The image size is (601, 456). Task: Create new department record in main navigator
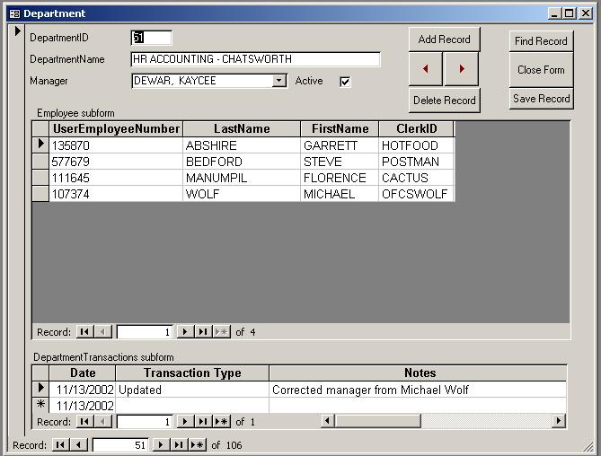[x=197, y=445]
